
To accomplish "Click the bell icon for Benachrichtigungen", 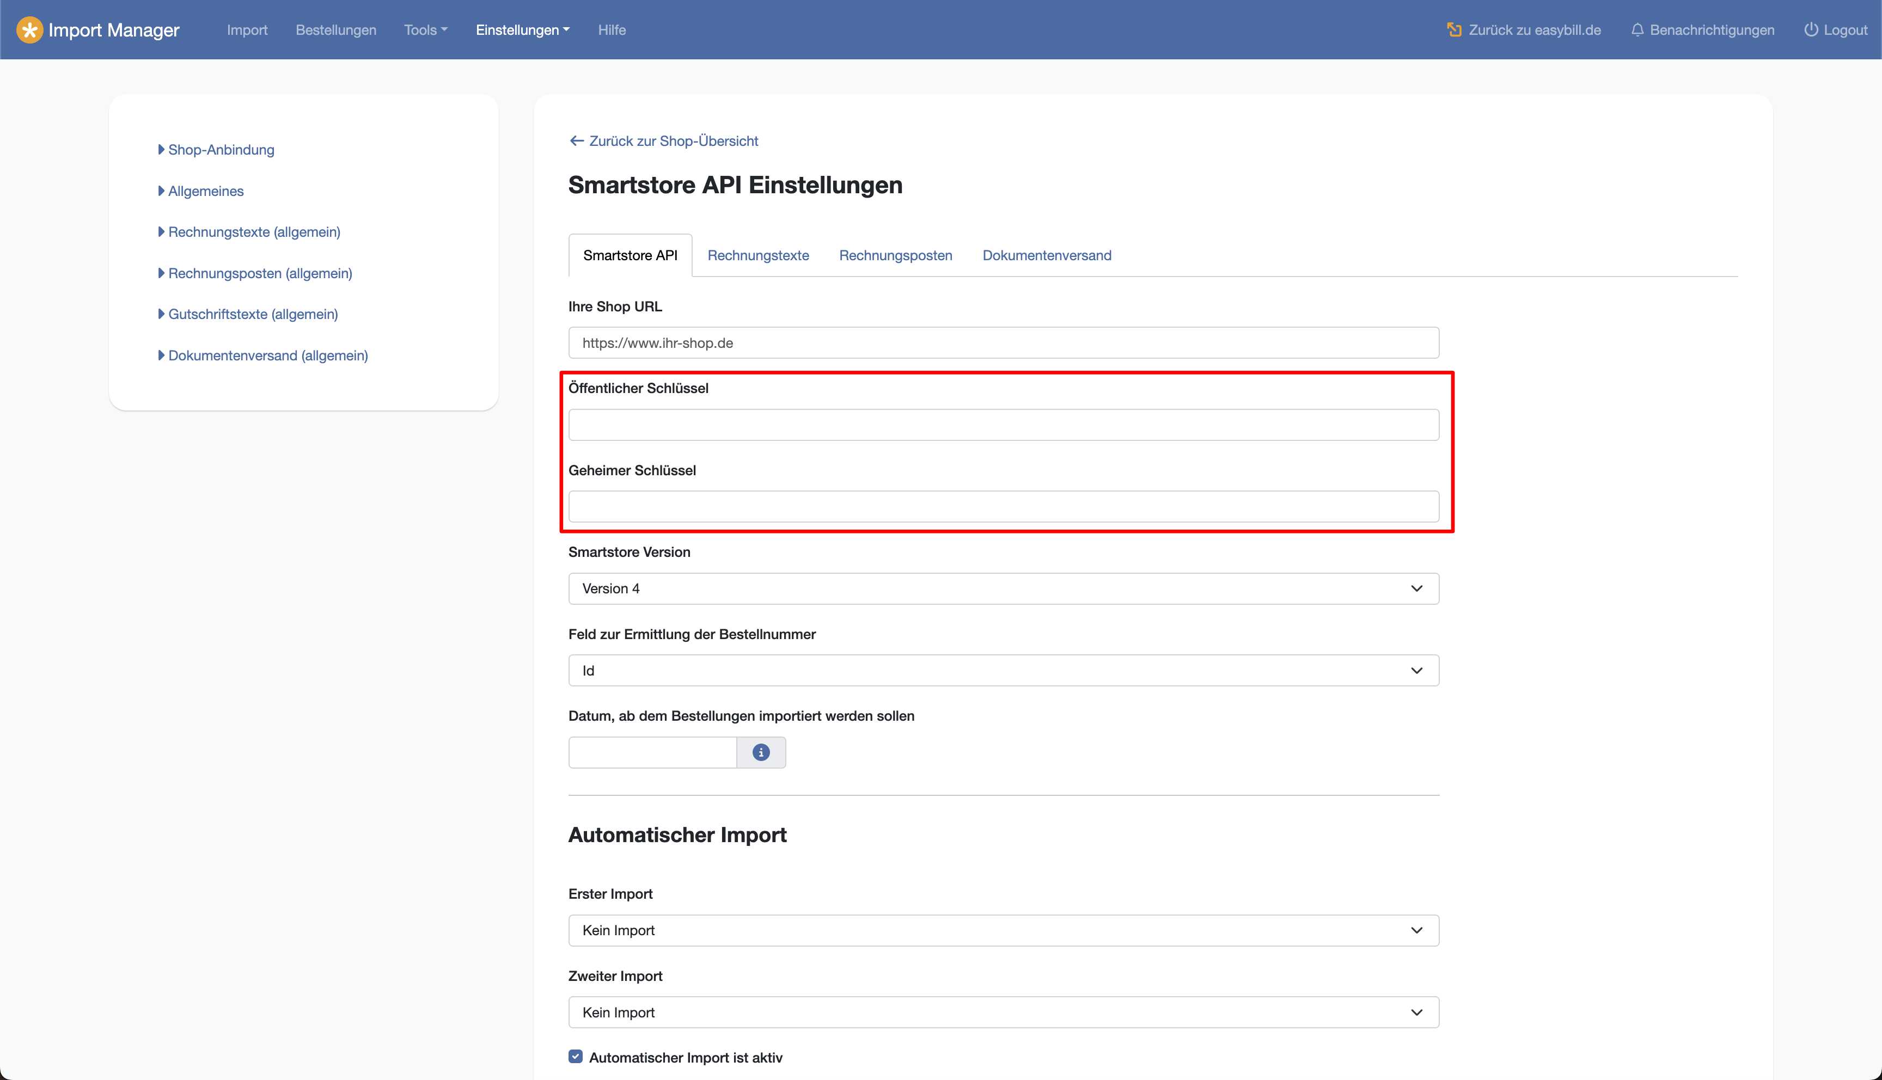I will point(1637,30).
